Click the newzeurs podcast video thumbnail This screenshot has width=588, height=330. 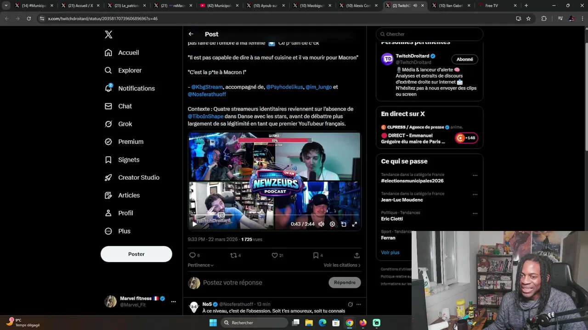[274, 181]
